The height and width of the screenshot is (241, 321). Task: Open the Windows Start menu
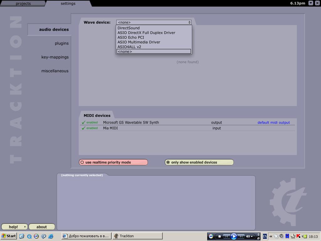[8, 236]
